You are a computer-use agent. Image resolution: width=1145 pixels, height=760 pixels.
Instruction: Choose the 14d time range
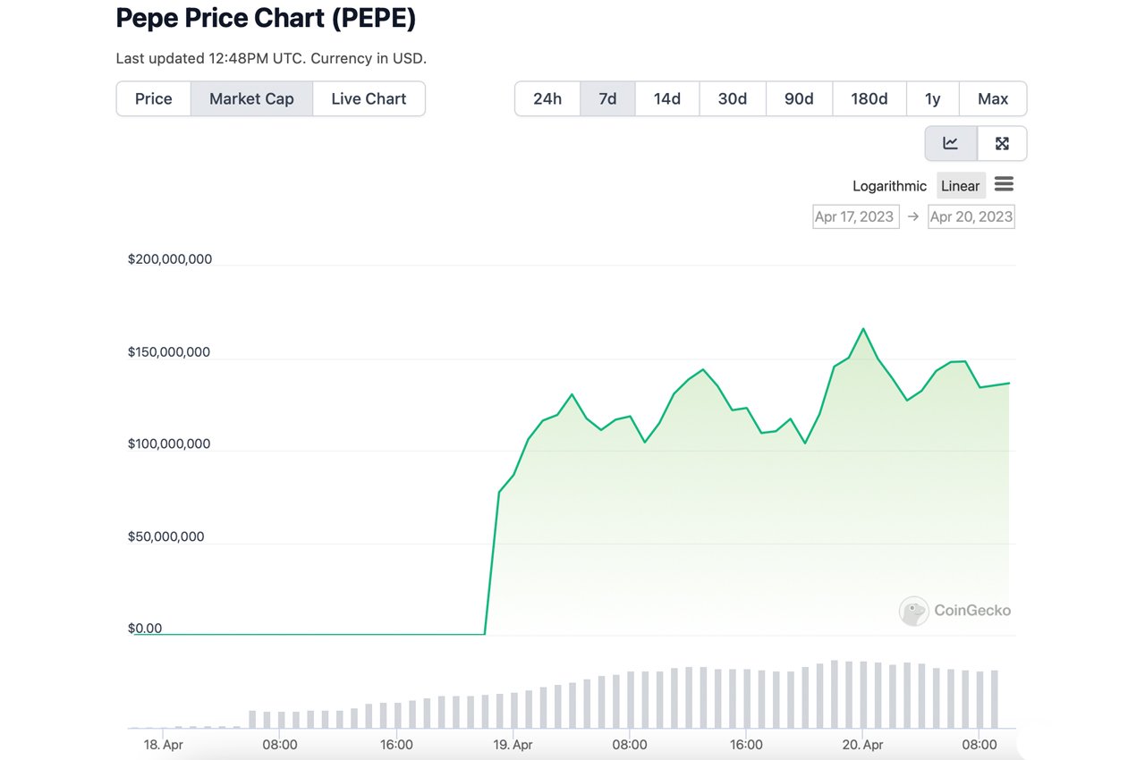point(666,98)
